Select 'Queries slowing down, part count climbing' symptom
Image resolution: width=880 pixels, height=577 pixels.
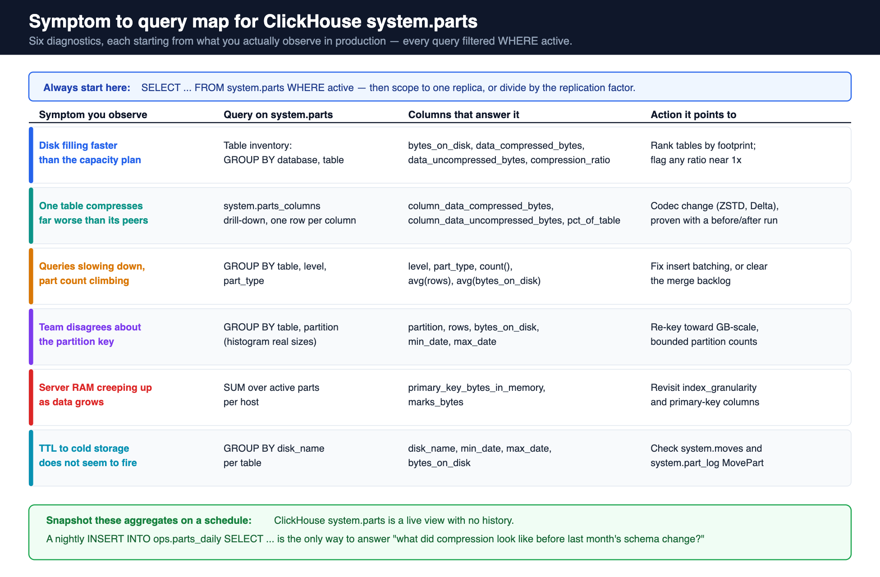[x=92, y=273]
